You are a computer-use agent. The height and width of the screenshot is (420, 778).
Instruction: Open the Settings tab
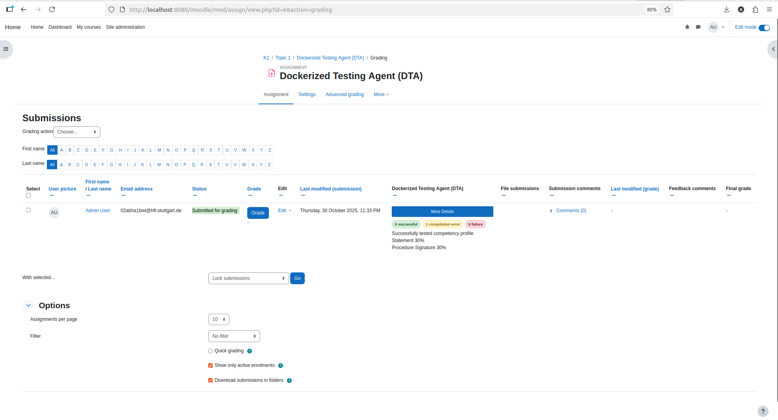(307, 94)
